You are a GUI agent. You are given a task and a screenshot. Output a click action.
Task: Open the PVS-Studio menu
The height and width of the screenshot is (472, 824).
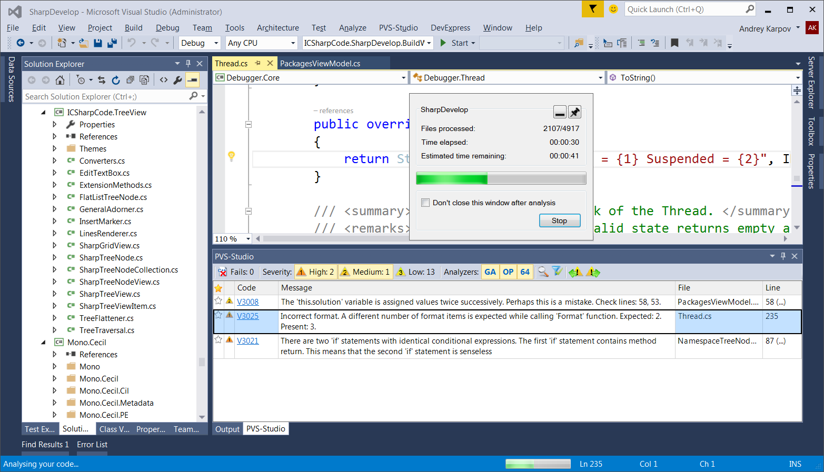pyautogui.click(x=398, y=28)
